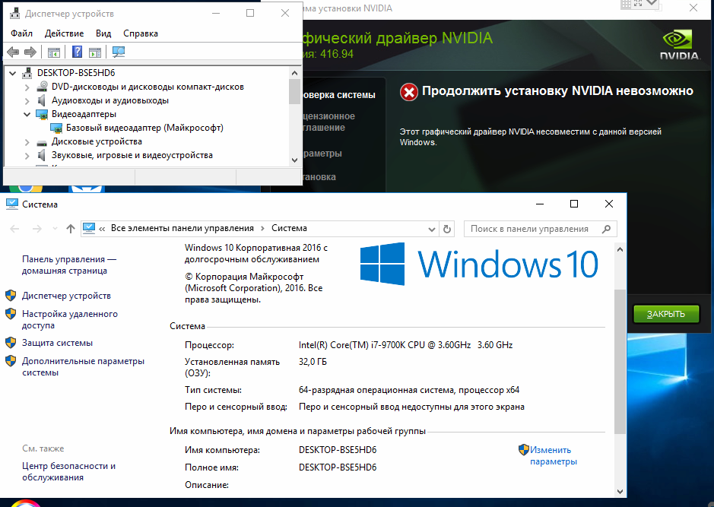Viewport: 714px width, 507px height.
Task: Click the red error icon in NVIDIA installer
Action: (x=409, y=92)
